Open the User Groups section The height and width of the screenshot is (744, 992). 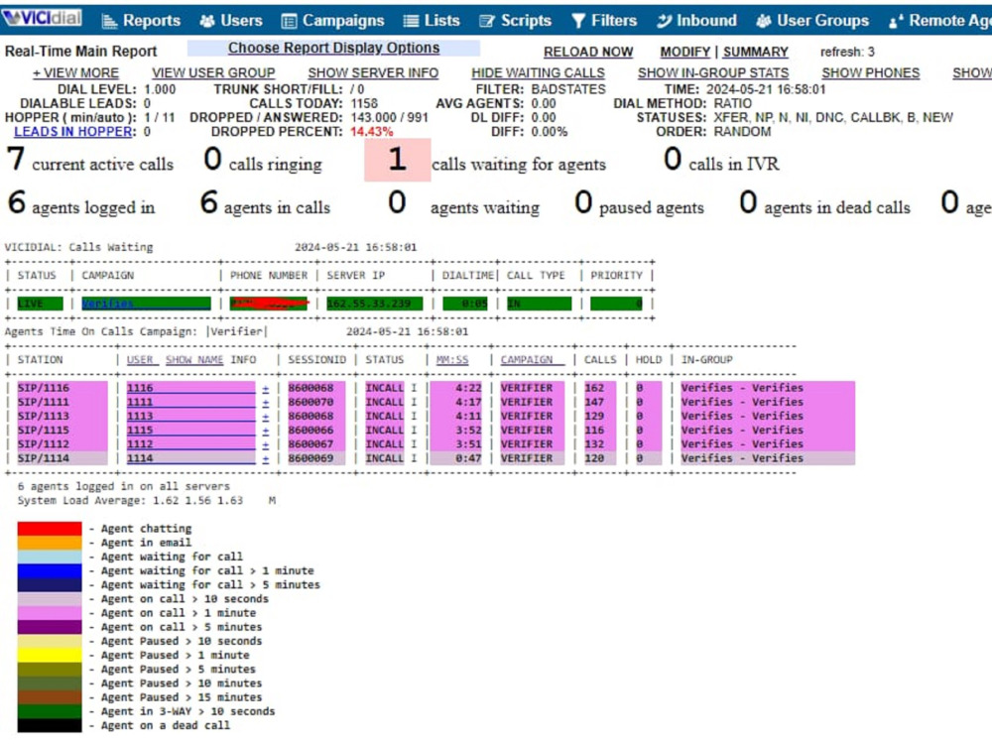pyautogui.click(x=822, y=21)
